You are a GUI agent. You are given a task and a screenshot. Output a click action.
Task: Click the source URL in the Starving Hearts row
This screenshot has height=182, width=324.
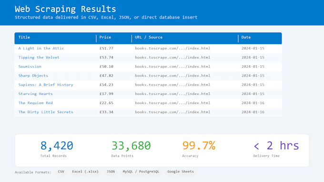tap(172, 94)
